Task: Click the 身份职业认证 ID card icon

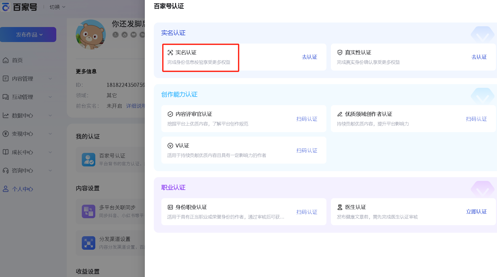Action: pyautogui.click(x=170, y=207)
